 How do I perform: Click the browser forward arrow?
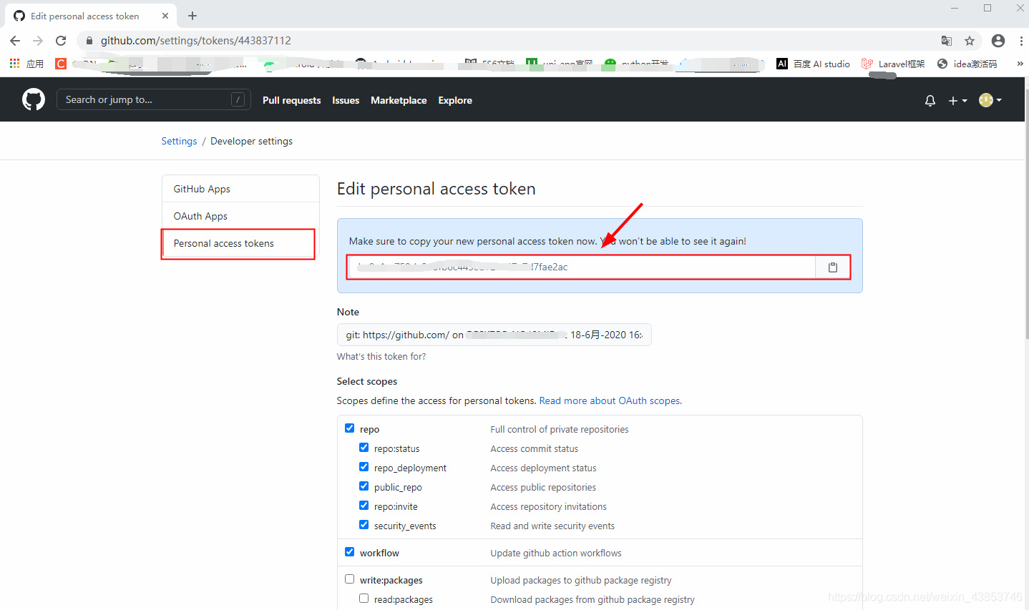[38, 41]
